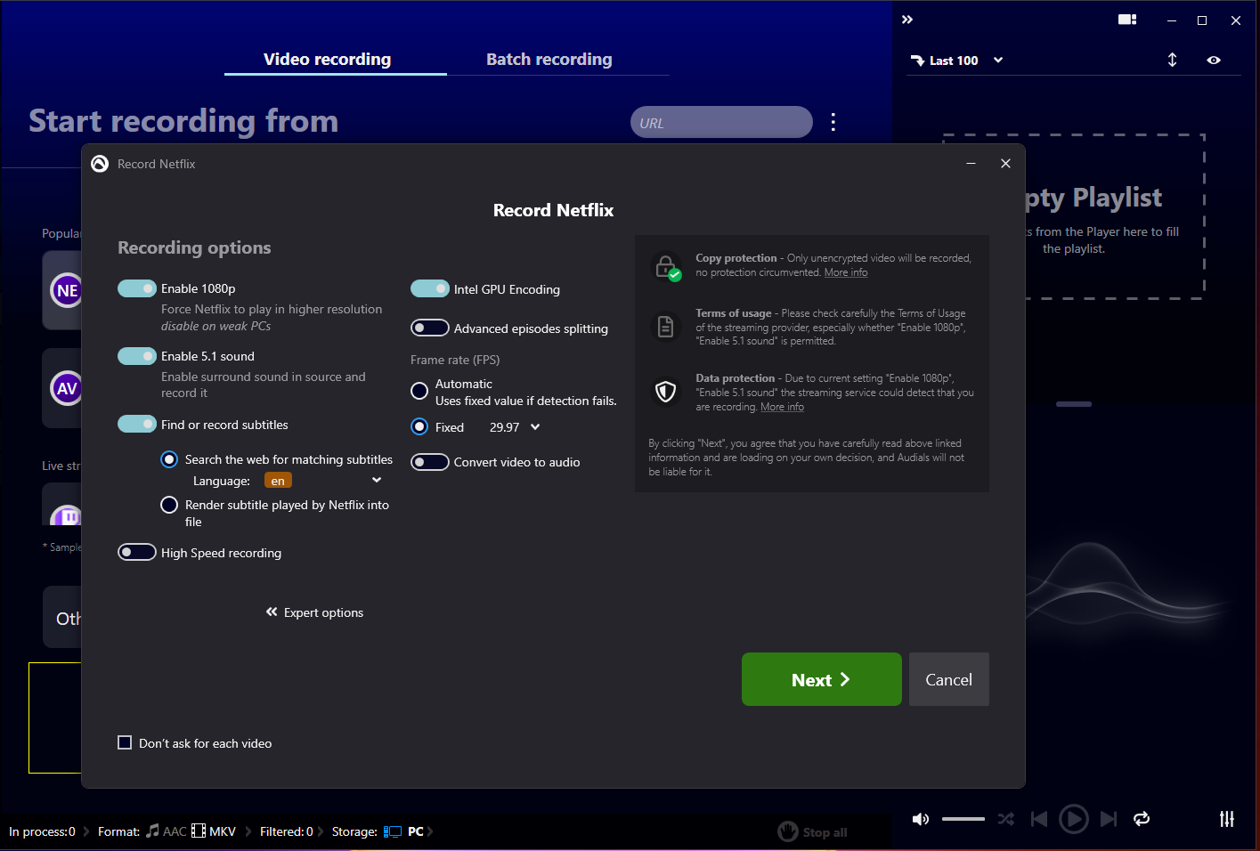Open More info link under Copy protection
Screen dimensions: 1260x851
tap(846, 272)
